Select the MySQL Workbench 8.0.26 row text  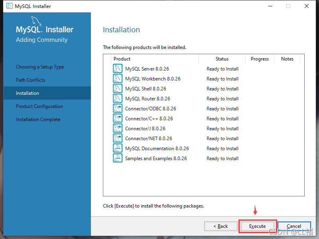coord(153,79)
